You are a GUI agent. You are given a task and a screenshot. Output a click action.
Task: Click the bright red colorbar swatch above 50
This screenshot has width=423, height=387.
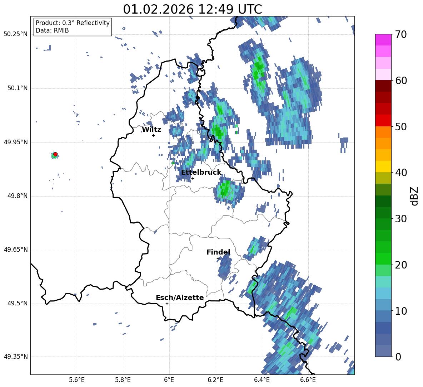[383, 120]
